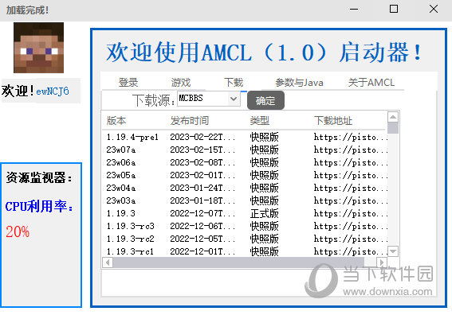This screenshot has height=315, width=452.
Task: Select the 23w07a version entry
Action: (x=245, y=150)
